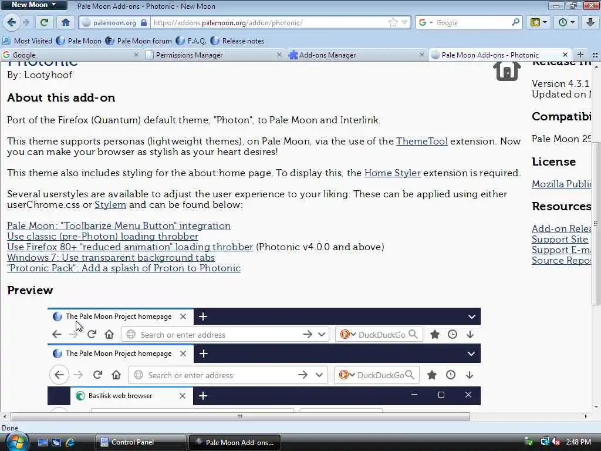601x451 pixels.
Task: Reload the current page
Action: pyautogui.click(x=45, y=22)
